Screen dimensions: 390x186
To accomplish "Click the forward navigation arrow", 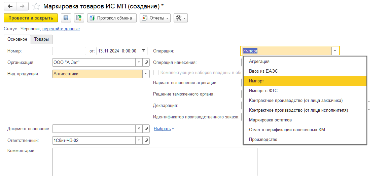I will point(22,6).
